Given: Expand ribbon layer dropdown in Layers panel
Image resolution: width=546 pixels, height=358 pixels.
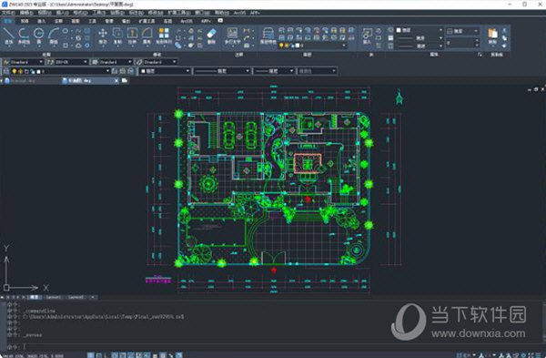Looking at the screenshot, I should (x=344, y=46).
